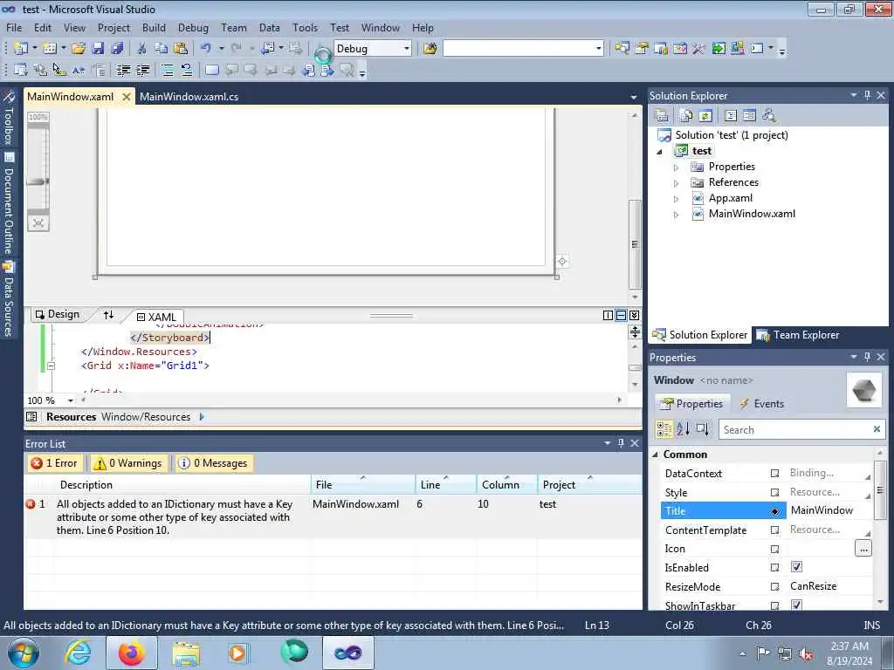
Task: Click the Icon property browse ellipsis button
Action: (863, 549)
